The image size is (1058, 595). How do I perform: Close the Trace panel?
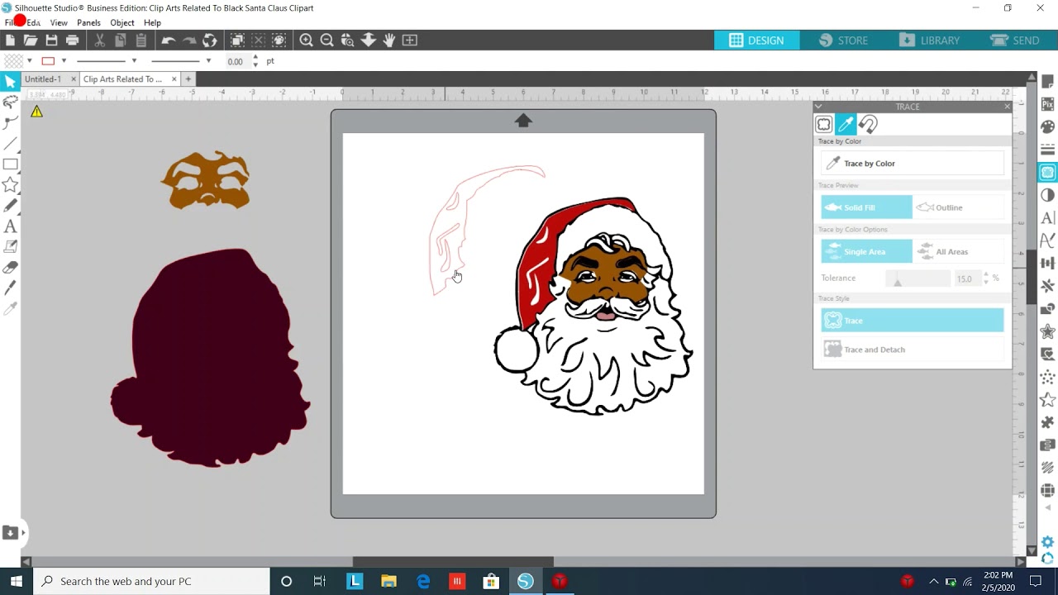click(x=1007, y=107)
